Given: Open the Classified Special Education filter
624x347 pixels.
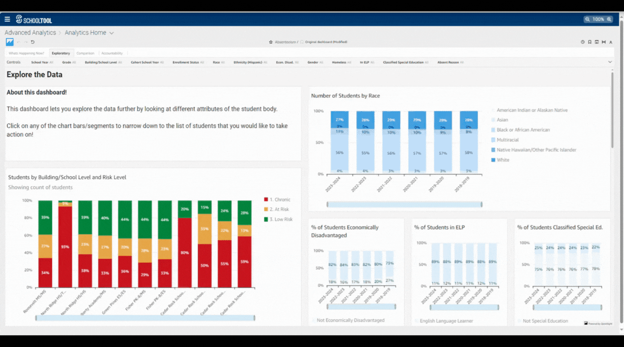Looking at the screenshot, I should tap(405, 62).
